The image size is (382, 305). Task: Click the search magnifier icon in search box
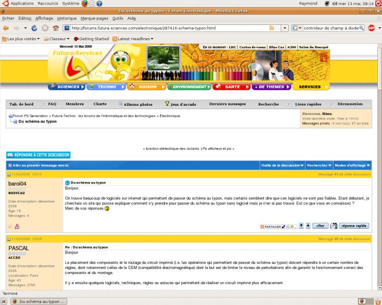tap(362, 28)
